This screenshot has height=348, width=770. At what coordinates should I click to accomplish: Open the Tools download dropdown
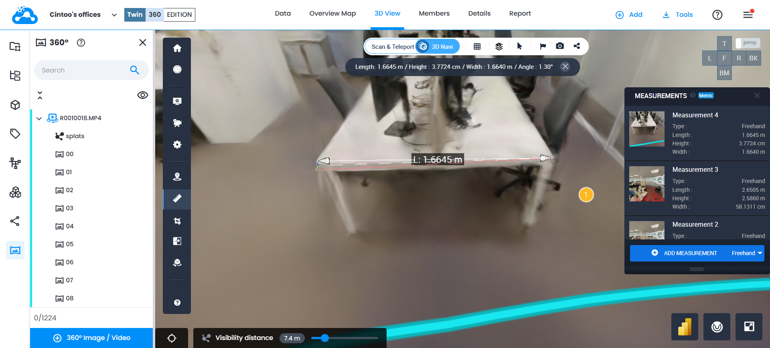click(x=678, y=15)
